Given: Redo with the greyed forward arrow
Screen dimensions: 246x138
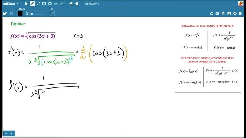Looking at the screenshot, I should pos(11,14).
